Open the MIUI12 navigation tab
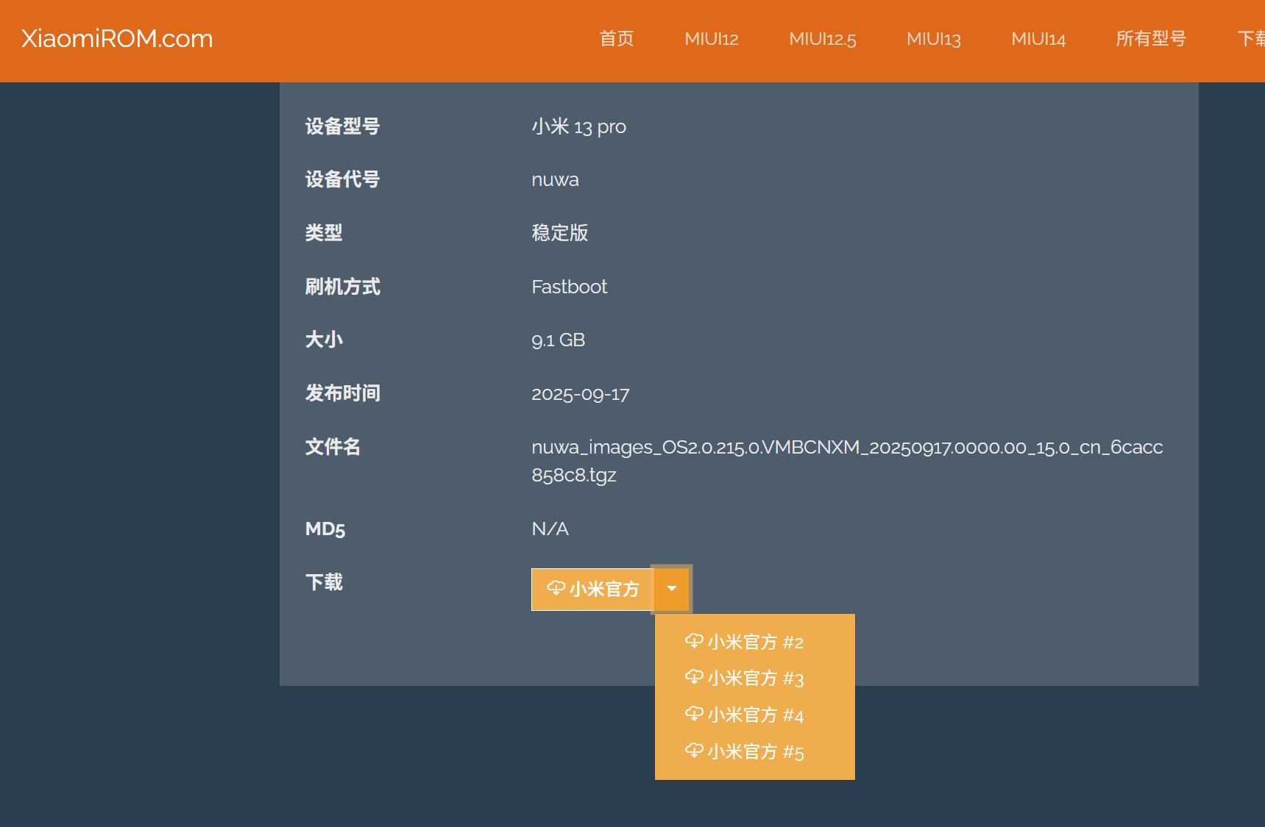Screen dimensions: 1265x827 pyautogui.click(x=711, y=39)
